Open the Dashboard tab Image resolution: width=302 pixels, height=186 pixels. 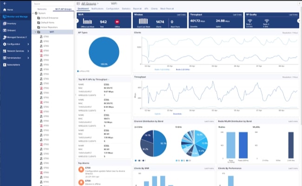[83, 9]
